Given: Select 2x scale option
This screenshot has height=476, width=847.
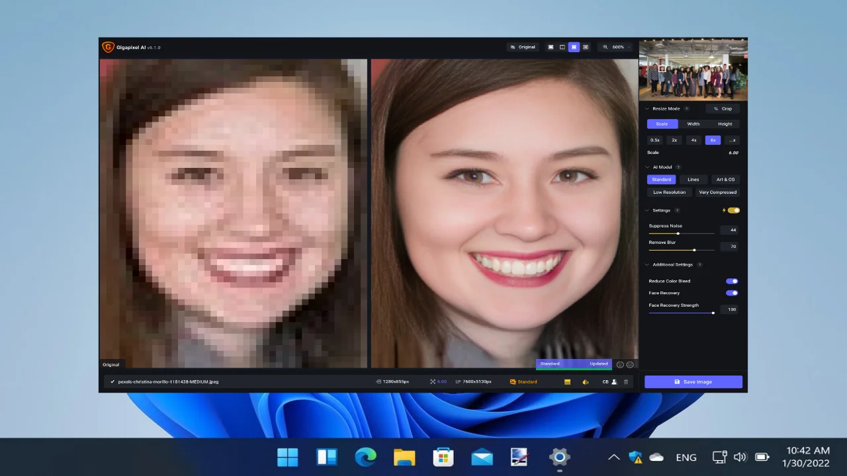Looking at the screenshot, I should [x=674, y=140].
